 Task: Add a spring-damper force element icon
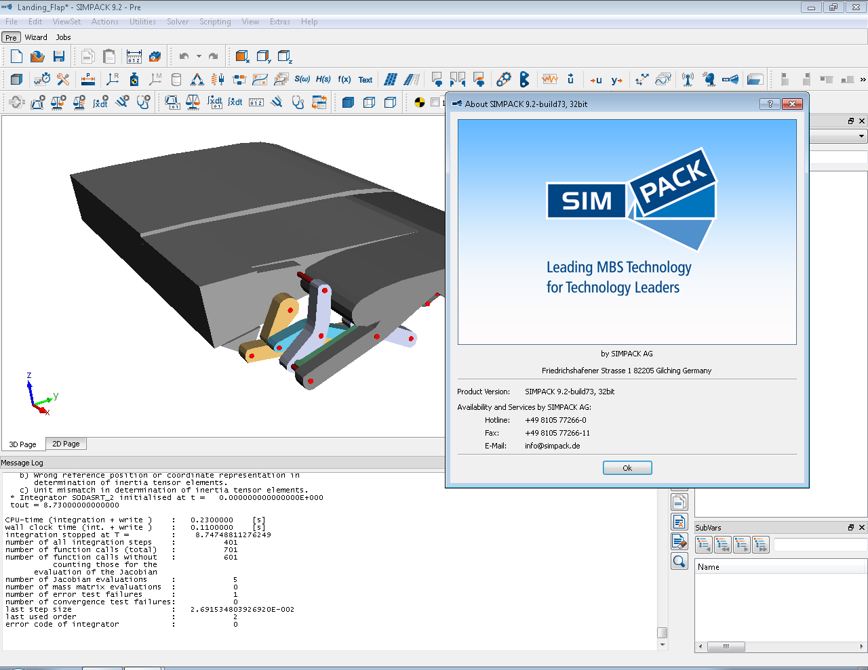[218, 79]
